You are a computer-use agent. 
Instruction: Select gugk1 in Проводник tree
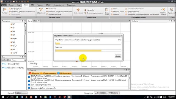coord(15,38)
